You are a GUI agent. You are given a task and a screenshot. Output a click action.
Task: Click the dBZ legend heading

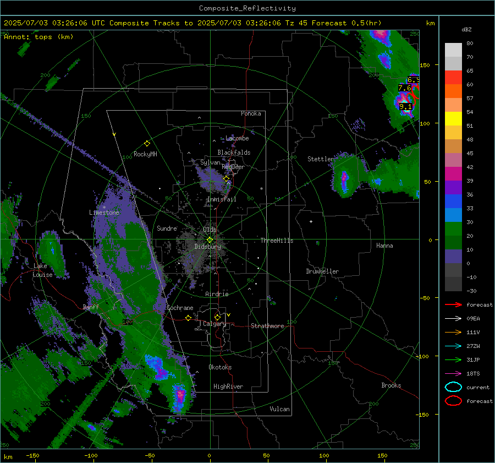point(466,29)
